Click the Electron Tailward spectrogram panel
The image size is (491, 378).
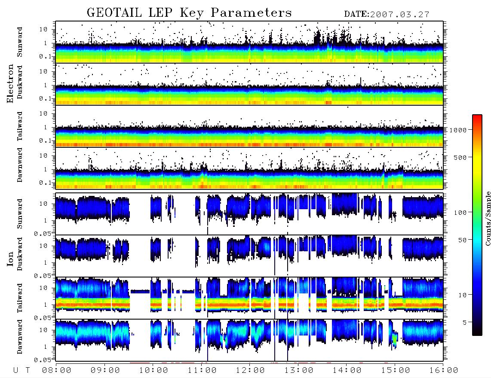point(249,126)
